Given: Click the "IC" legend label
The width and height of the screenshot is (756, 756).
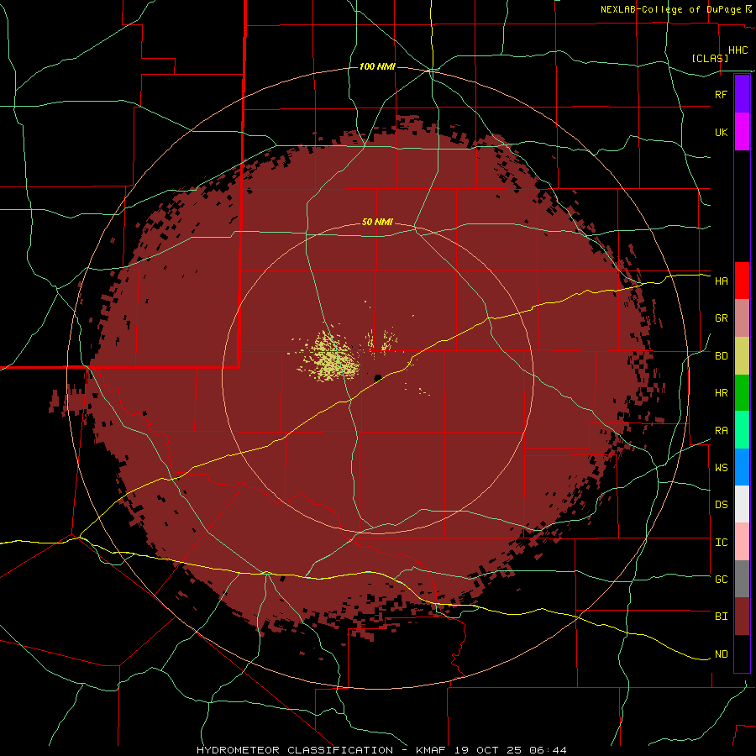Looking at the screenshot, I should (721, 543).
